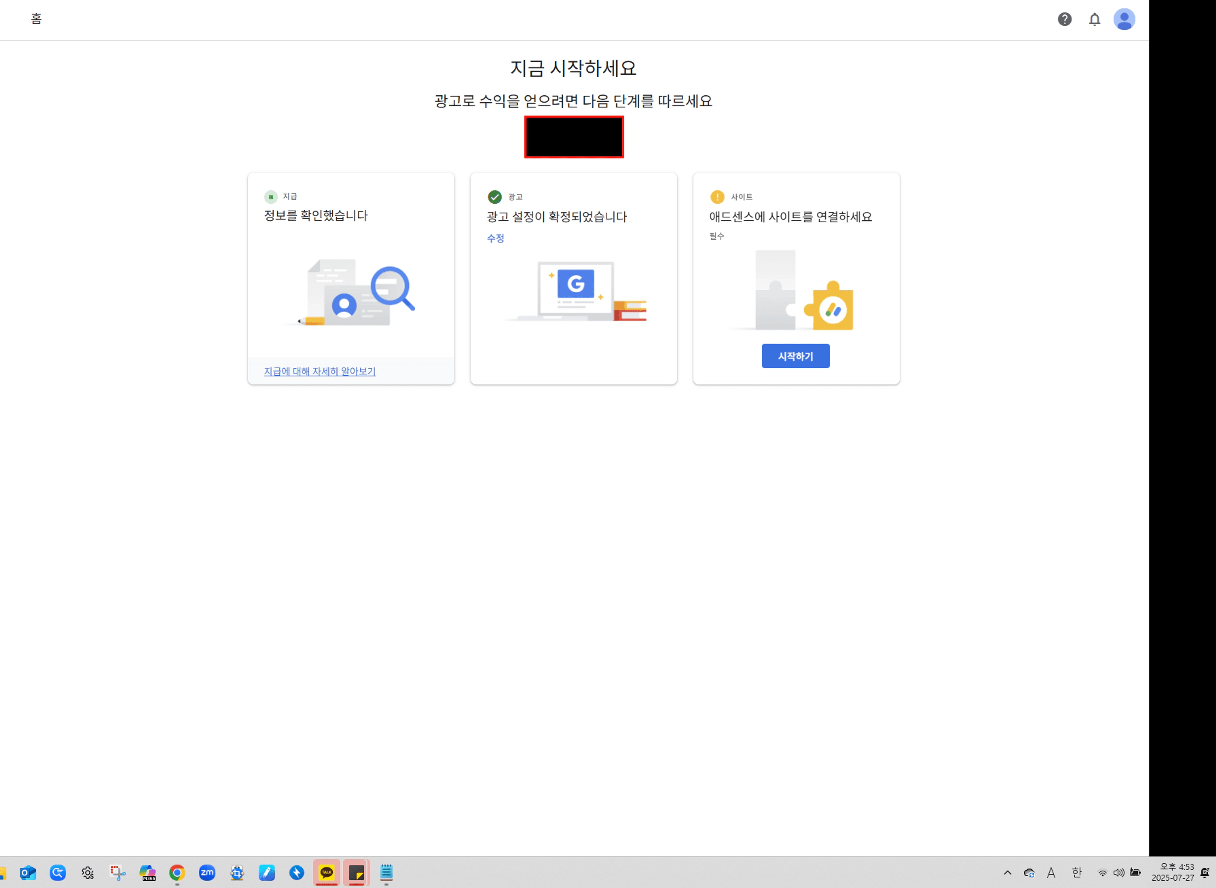Viewport: 1216px width, 888px height.
Task: Click the green status icon beside 지급
Action: point(271,197)
